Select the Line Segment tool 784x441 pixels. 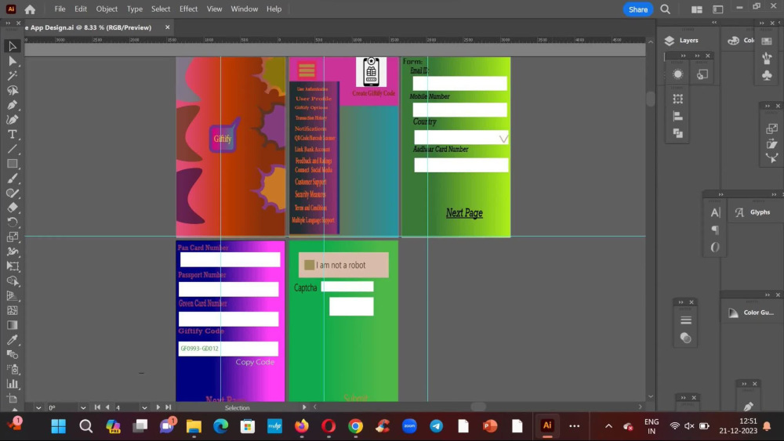(x=13, y=149)
